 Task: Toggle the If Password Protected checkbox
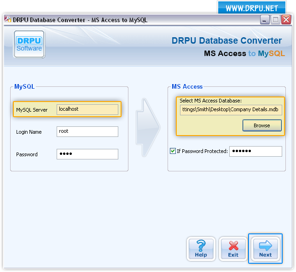coord(173,151)
